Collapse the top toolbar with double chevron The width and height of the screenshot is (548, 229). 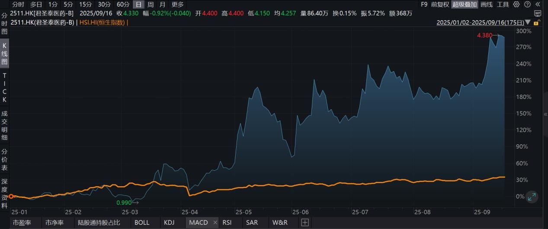[538, 4]
